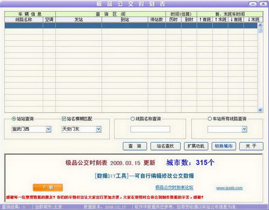Viewport: 269px width, 210px height.
Task: Click the 站名查找 button
Action: pyautogui.click(x=165, y=146)
